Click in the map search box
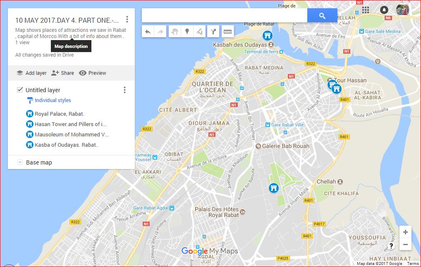Viewport: 421px width, 267px height. [225, 16]
